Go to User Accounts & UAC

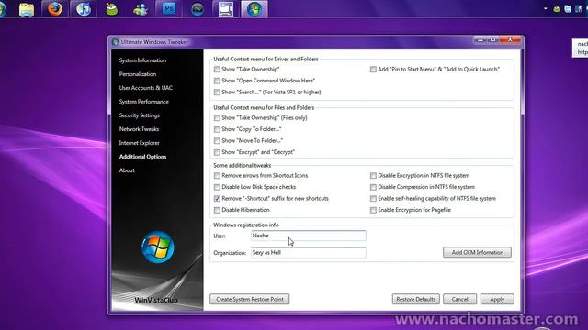click(x=146, y=88)
